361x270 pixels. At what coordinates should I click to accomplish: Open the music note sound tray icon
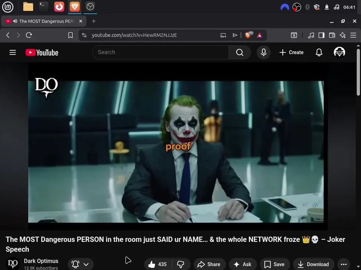tap(336, 7)
